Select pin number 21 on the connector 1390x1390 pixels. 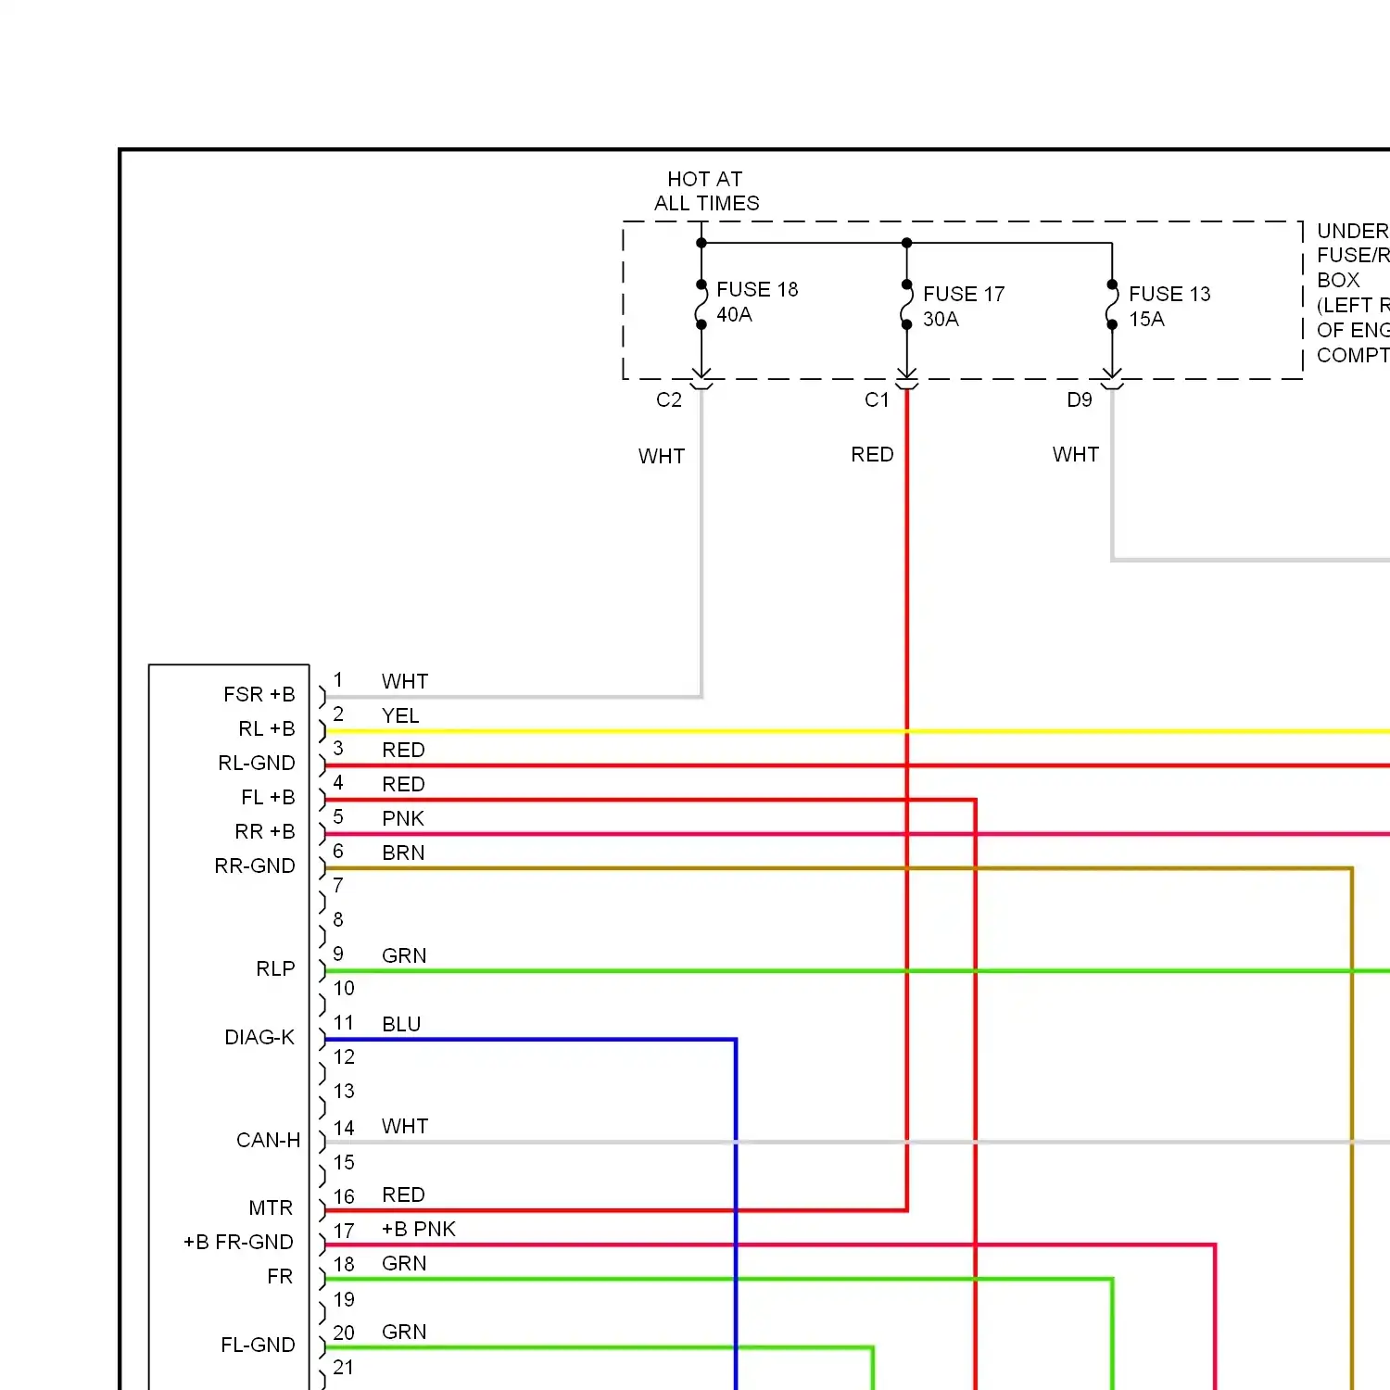pyautogui.click(x=343, y=1367)
